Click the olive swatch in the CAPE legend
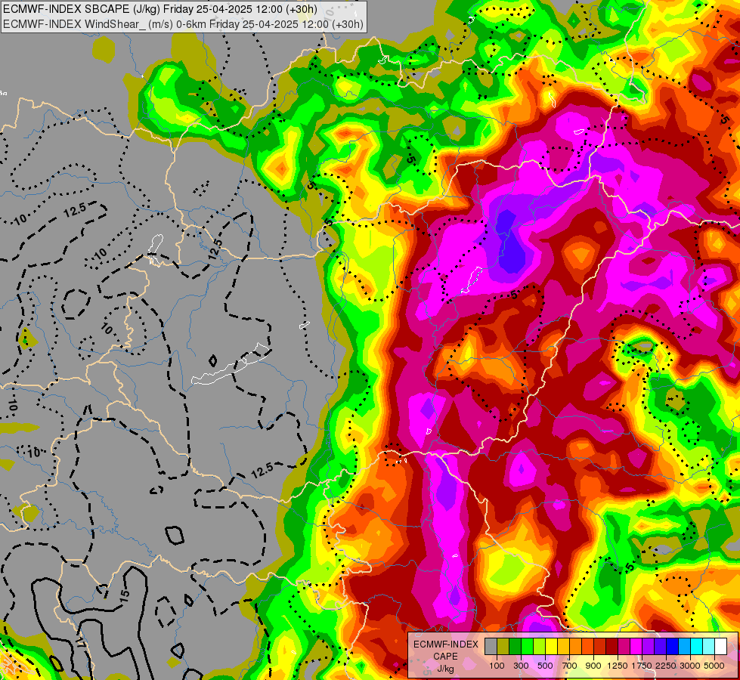The height and width of the screenshot is (680, 740). coord(503,646)
